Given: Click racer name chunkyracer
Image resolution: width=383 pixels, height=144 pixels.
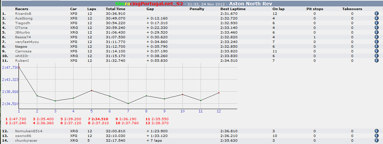Looking at the screenshot, I should tap(26, 141).
